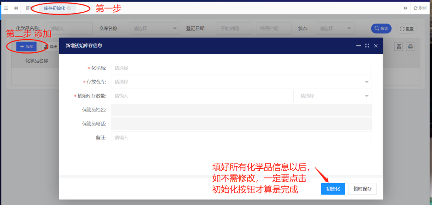Click the 暂时保存 button
Image resolution: width=432 pixels, height=205 pixels.
point(362,189)
